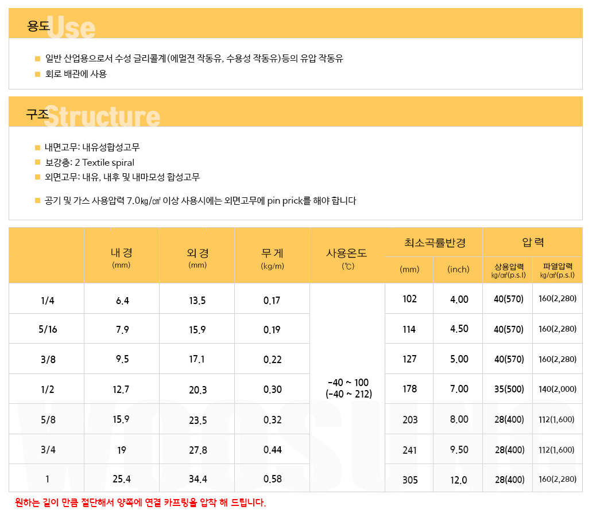Click outer diameter '20.3' in the 1/2 row
The width and height of the screenshot is (592, 518).
[x=198, y=390]
